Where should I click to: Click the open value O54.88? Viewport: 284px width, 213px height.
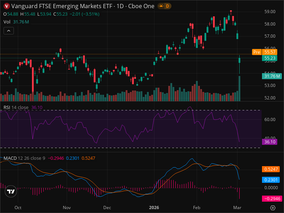pos(11,14)
